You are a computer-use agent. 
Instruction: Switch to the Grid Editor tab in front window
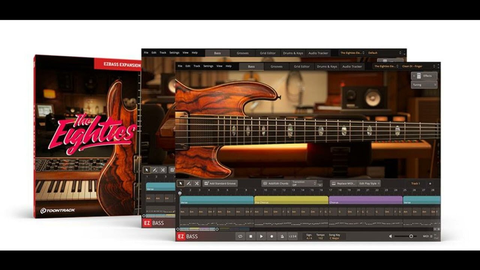coord(302,66)
